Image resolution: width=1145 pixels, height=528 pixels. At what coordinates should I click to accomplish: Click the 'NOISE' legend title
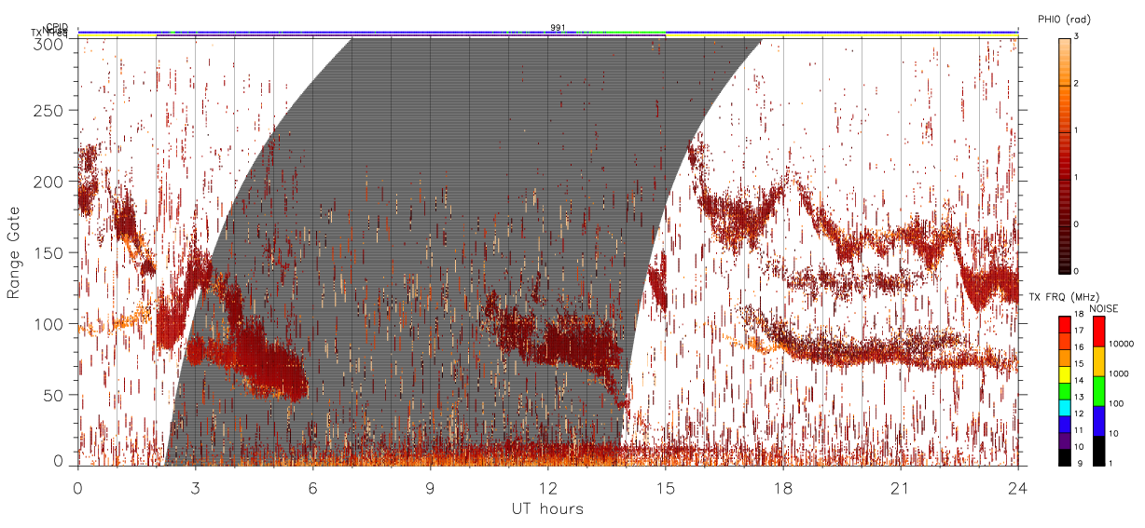click(x=1106, y=307)
